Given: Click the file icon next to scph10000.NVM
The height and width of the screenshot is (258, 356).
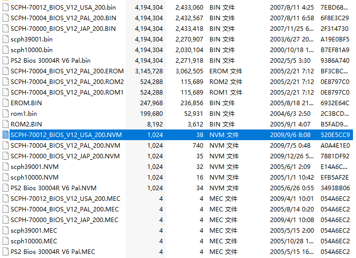Looking at the screenshot, I should [x=6, y=178].
